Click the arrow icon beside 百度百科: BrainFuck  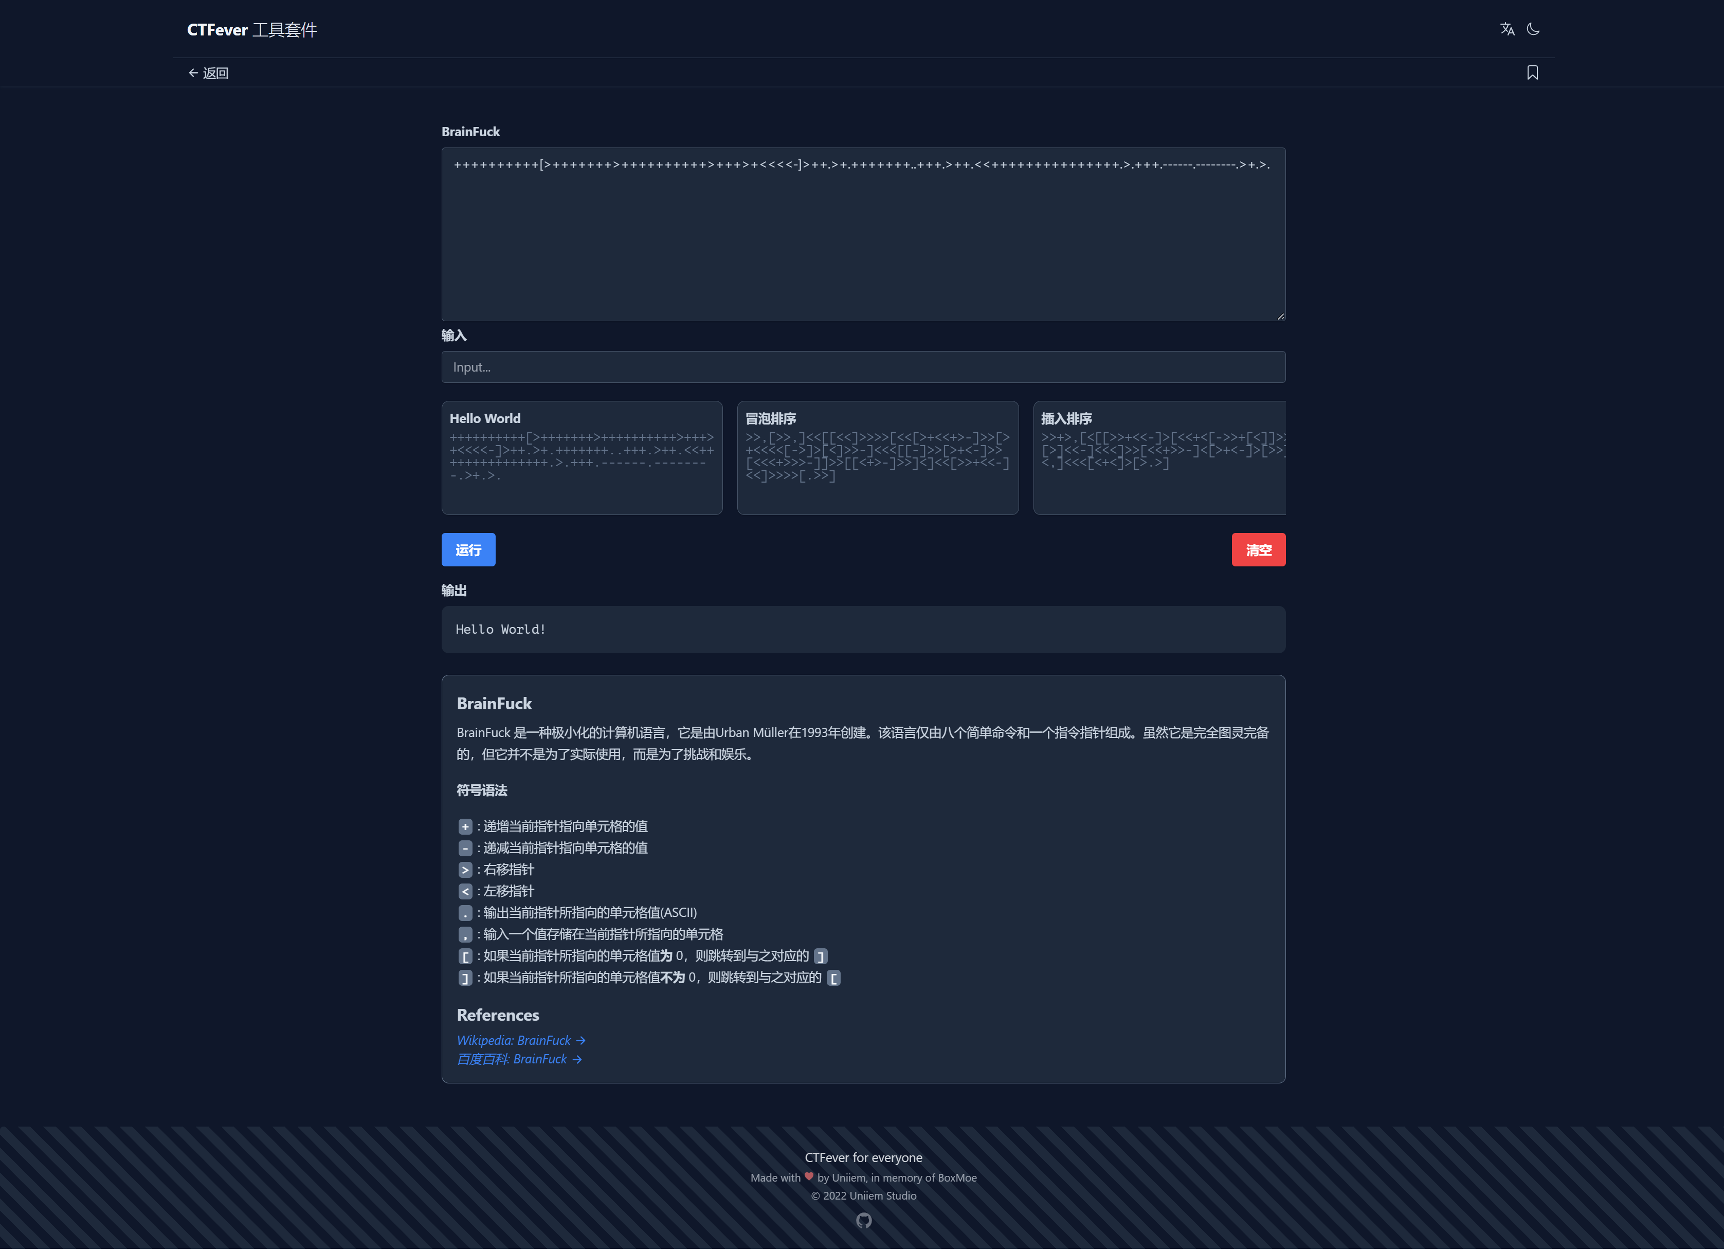point(577,1060)
